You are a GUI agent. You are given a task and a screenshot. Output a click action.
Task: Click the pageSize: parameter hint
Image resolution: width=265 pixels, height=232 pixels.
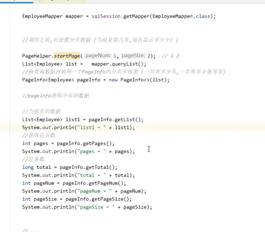pyautogui.click(x=134, y=56)
